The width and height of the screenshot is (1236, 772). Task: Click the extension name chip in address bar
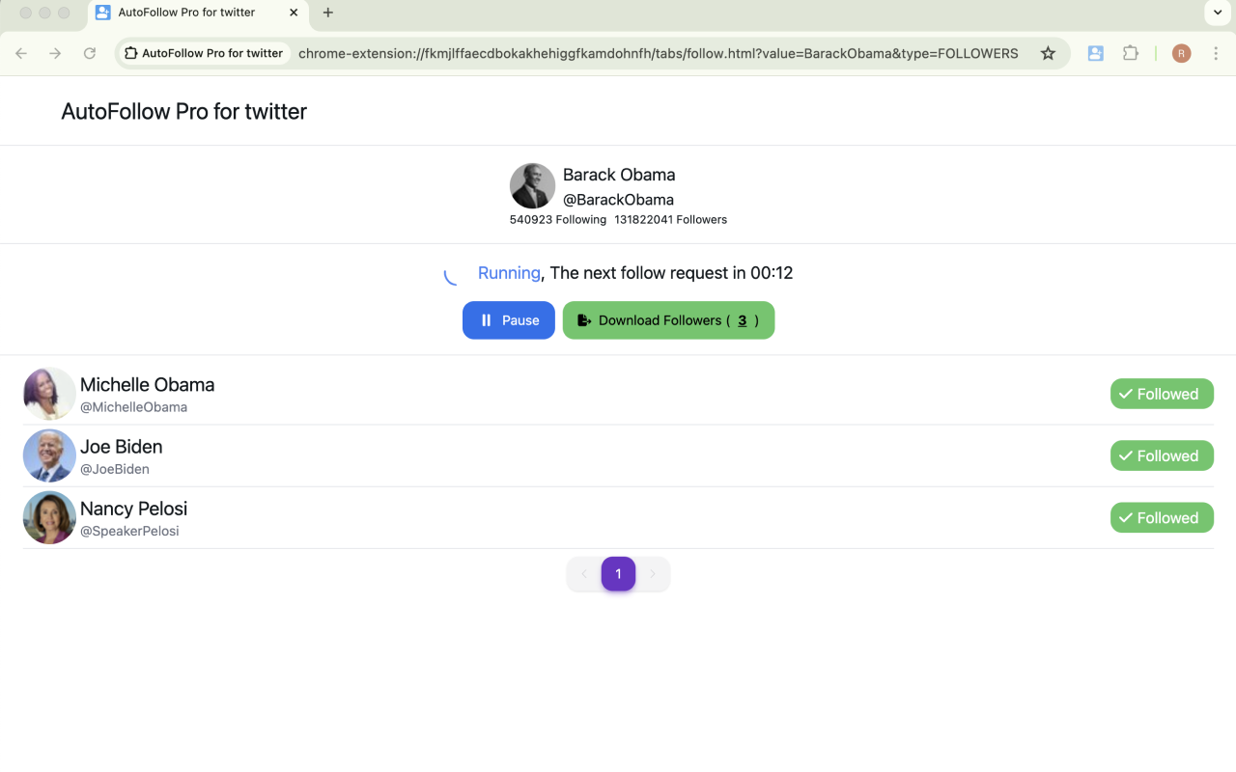204,53
